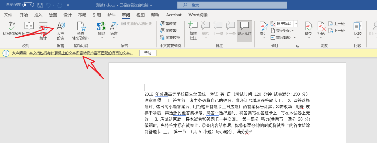Switch to the 插入 tab

(38, 15)
